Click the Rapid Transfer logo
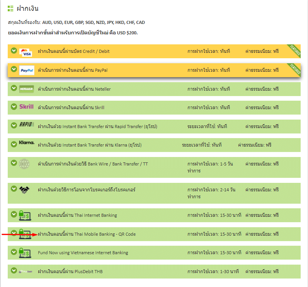 pyautogui.click(x=27, y=125)
